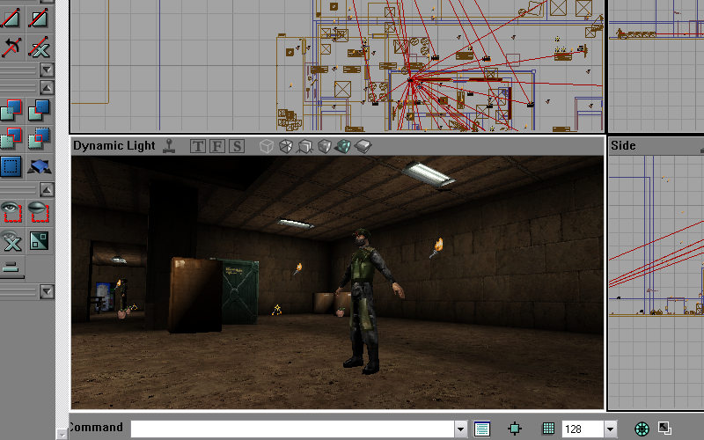Viewport: 704px width, 440px height.
Task: Click the open-eye show selected actors icon
Action: pyautogui.click(x=11, y=212)
